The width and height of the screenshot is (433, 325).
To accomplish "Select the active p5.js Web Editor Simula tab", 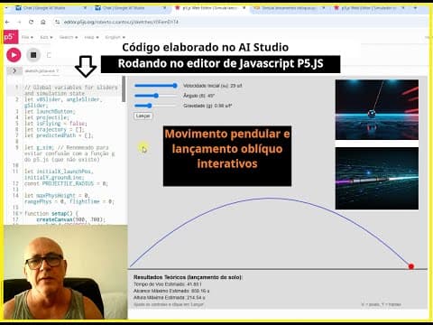I will pyautogui.click(x=209, y=8).
